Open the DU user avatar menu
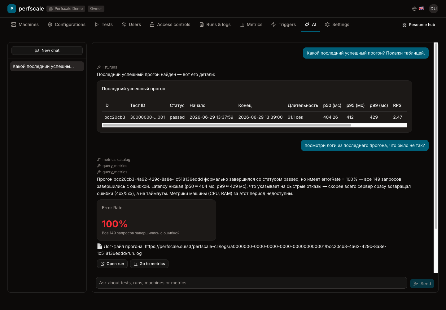This screenshot has height=310, width=446. [x=434, y=9]
